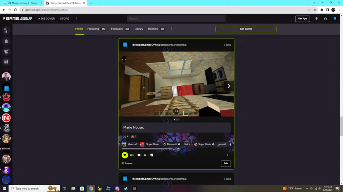Screen dimensions: 343x192
Task: Open Chrome extensions puzzle icon
Action: (x=322, y=10)
